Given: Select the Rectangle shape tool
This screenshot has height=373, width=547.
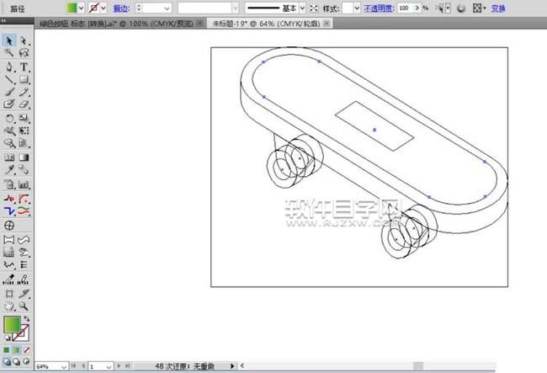Looking at the screenshot, I should (x=24, y=79).
